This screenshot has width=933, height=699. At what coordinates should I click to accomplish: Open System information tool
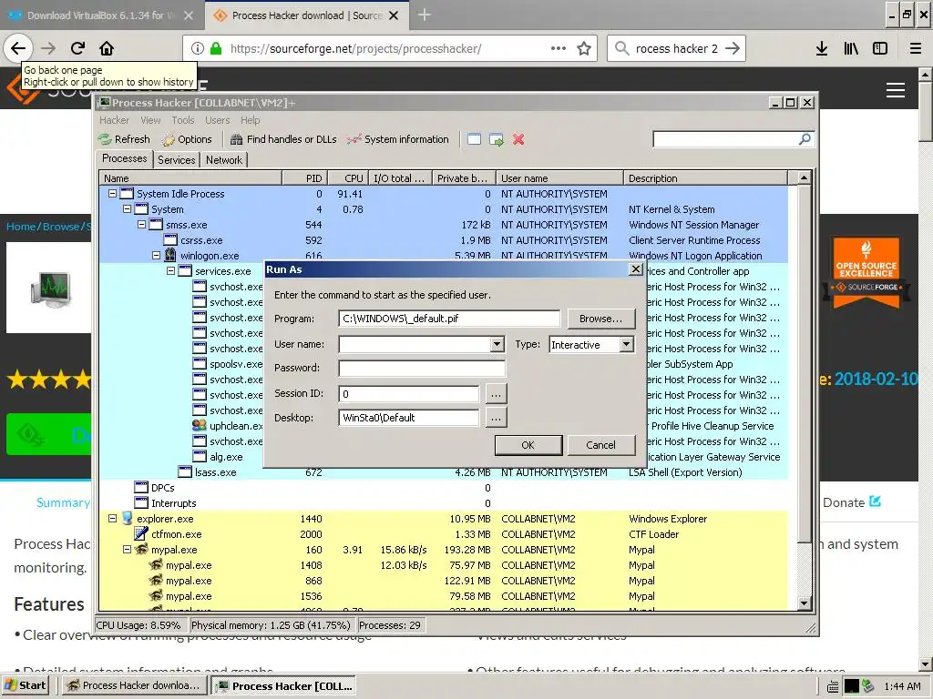click(x=398, y=139)
